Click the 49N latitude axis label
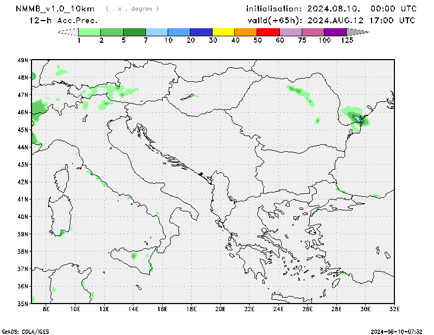The image size is (434, 335). 22,61
